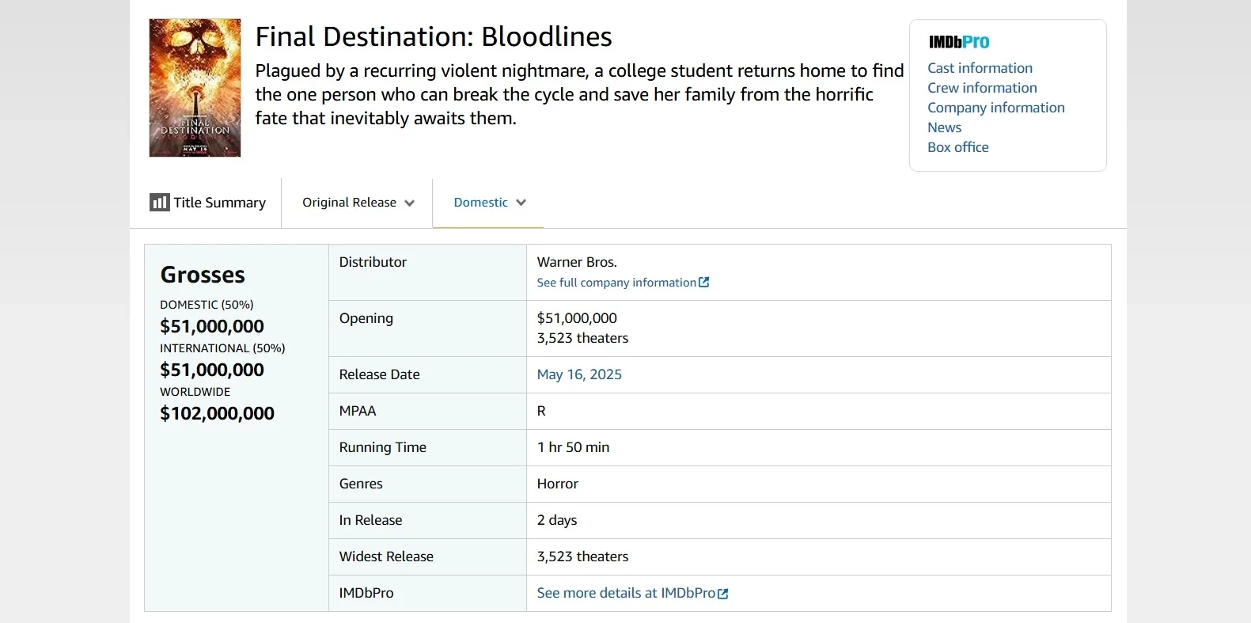Open the May 16, 2025 release date link
The width and height of the screenshot is (1251, 623).
click(x=579, y=374)
